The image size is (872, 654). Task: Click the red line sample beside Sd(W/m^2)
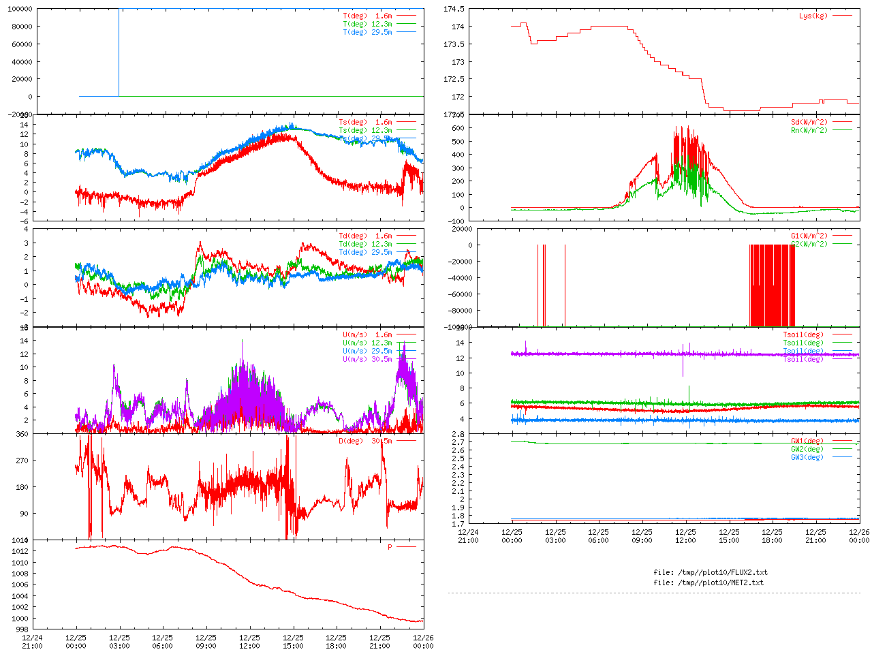pyautogui.click(x=842, y=122)
